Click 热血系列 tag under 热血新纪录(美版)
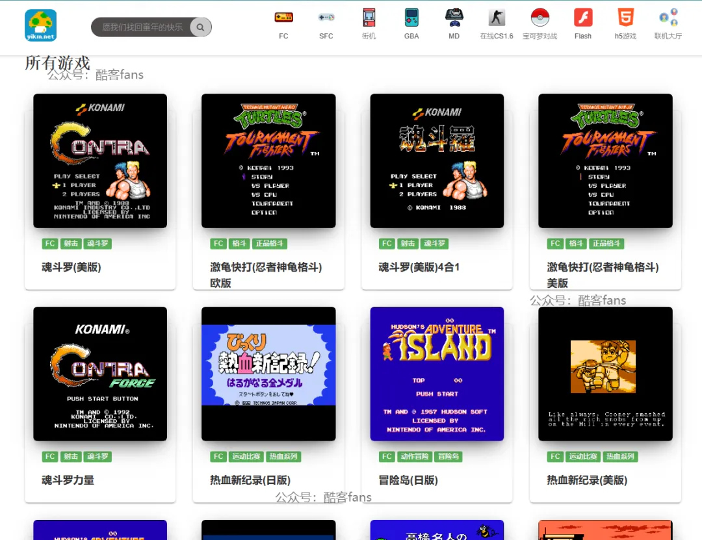The width and height of the screenshot is (702, 540). point(620,457)
